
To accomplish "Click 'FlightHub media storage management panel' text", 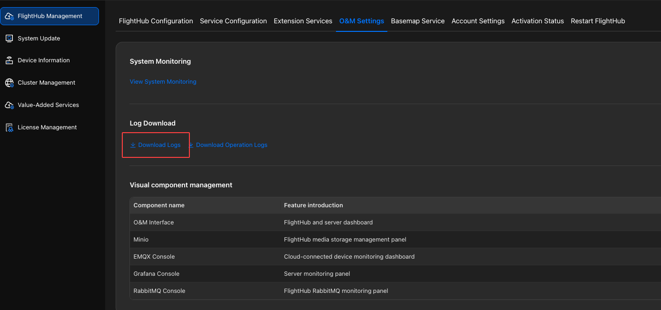I will pyautogui.click(x=345, y=240).
